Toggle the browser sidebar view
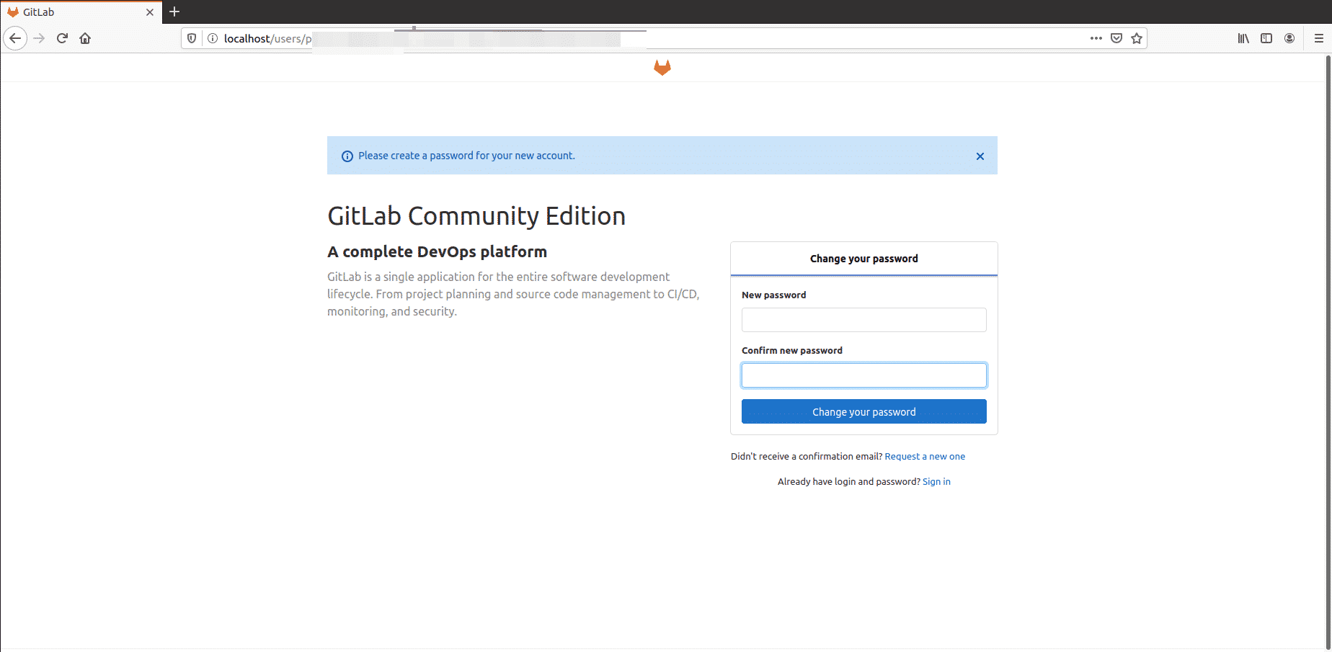The height and width of the screenshot is (652, 1332). point(1266,38)
